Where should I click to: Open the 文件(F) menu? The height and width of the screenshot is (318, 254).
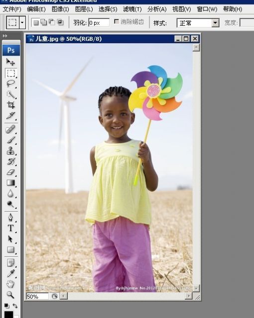[12, 9]
